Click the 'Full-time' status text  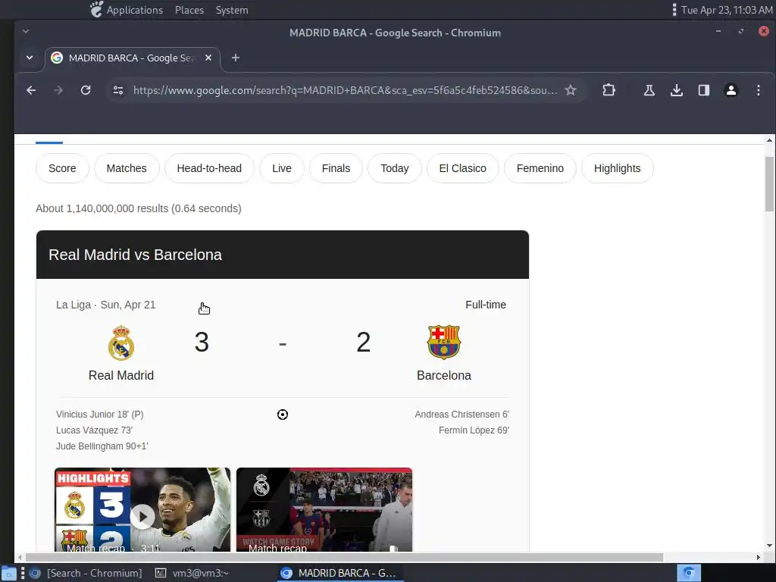point(486,305)
